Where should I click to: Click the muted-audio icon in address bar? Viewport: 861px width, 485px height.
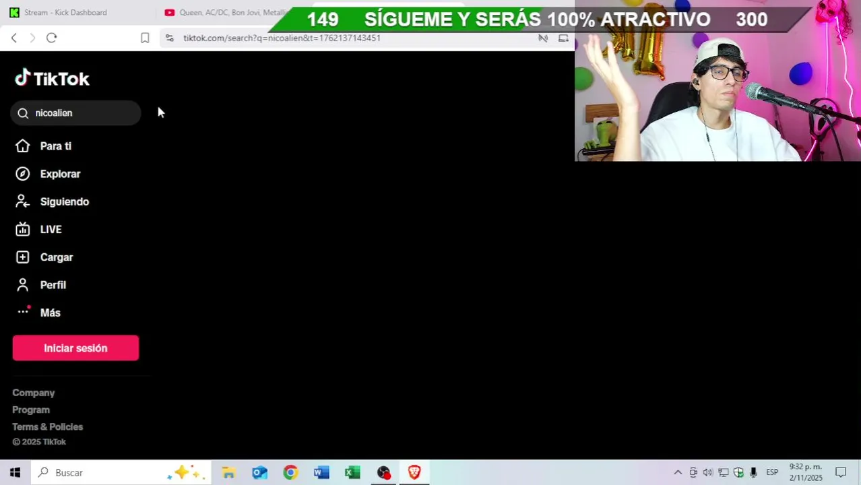click(x=543, y=38)
